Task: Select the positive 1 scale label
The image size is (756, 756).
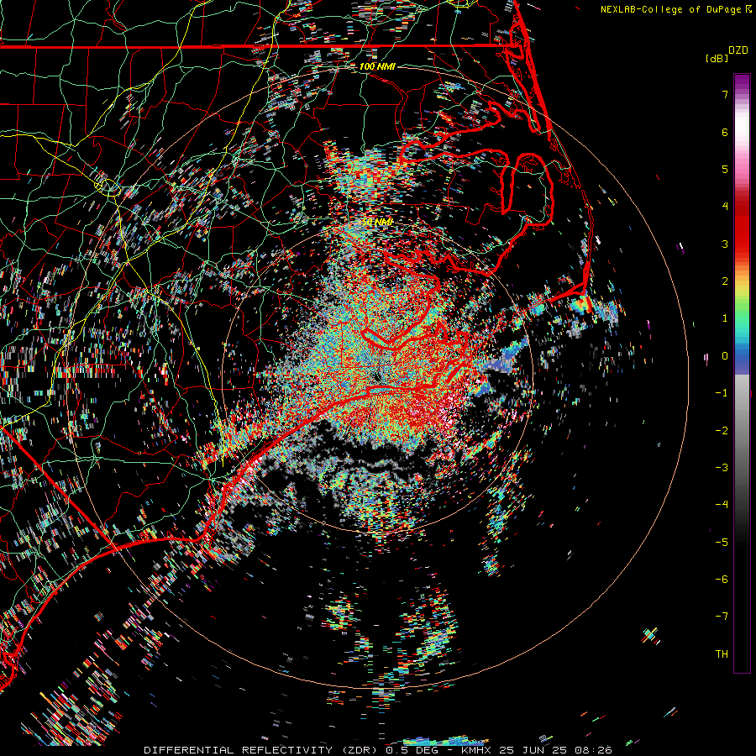Action: [725, 318]
